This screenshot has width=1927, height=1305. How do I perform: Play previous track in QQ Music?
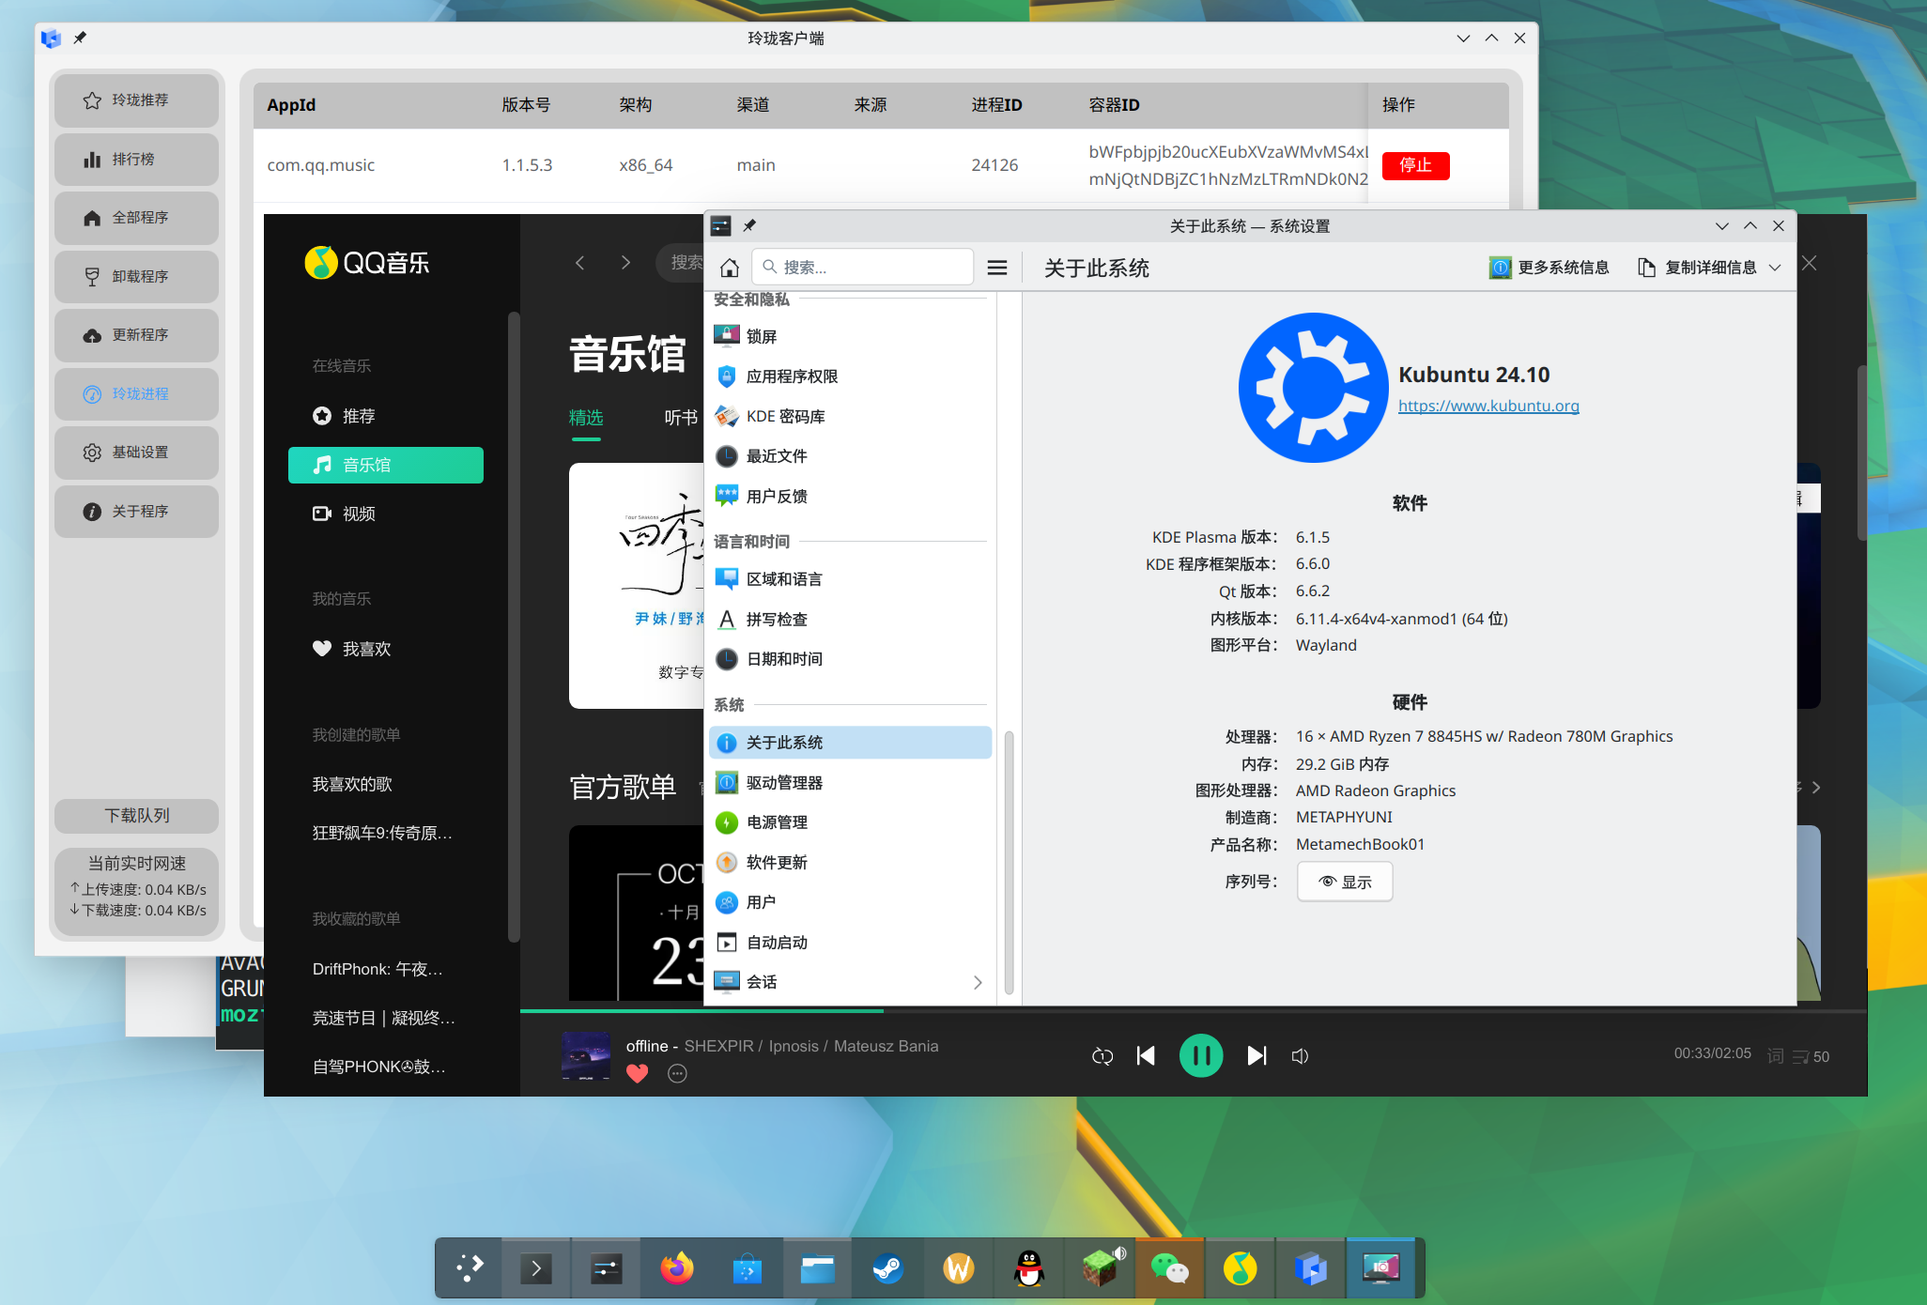pos(1146,1056)
